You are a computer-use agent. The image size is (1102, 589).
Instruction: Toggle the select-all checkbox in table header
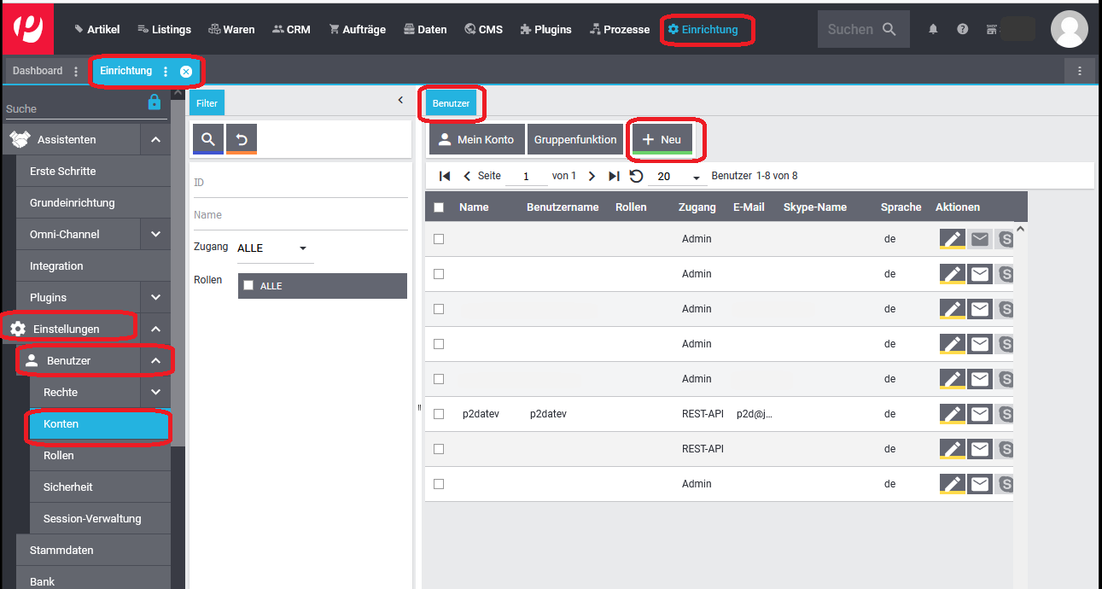439,207
